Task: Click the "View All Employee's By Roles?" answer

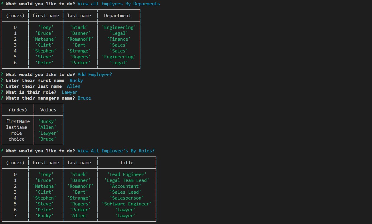Action: [116, 151]
